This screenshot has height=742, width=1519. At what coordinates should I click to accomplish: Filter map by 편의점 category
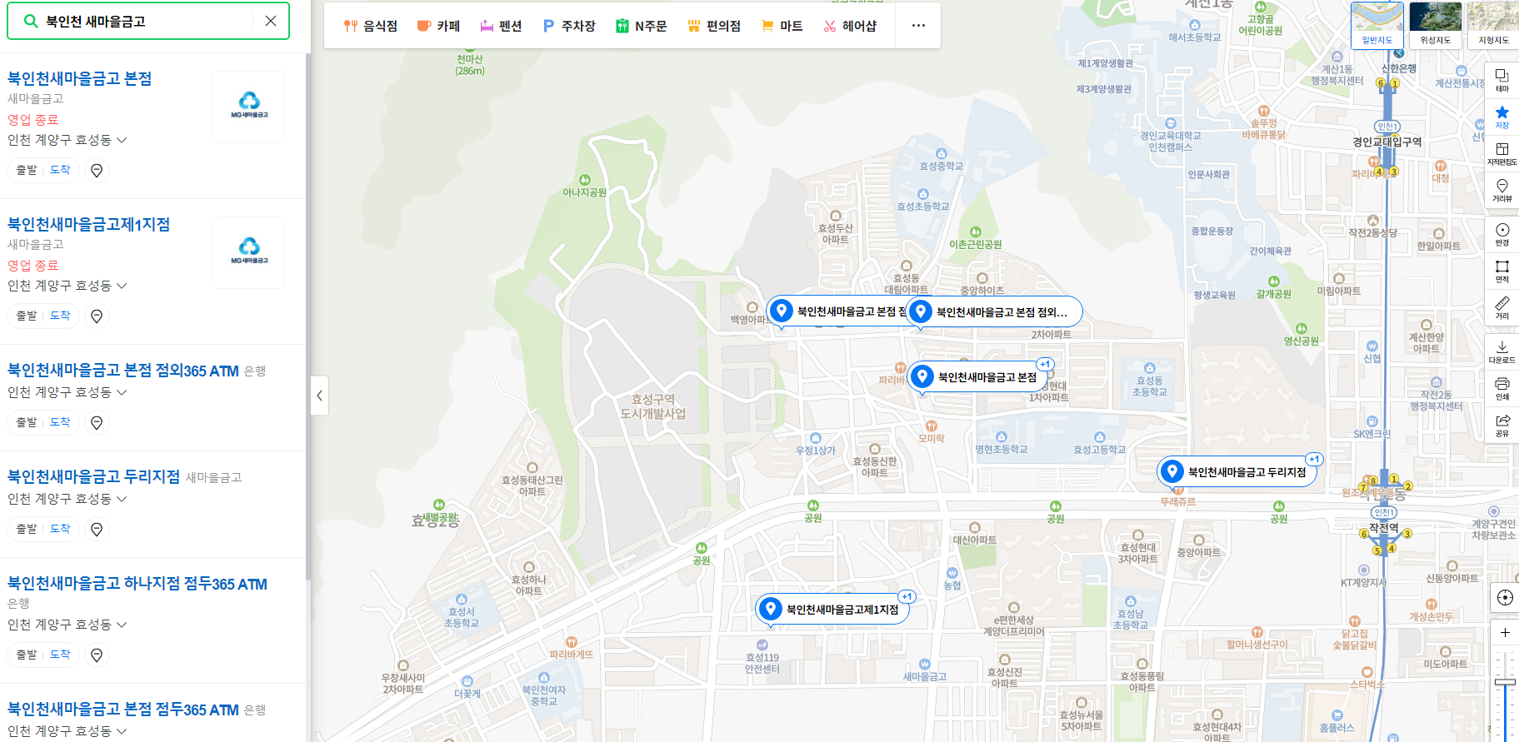(x=714, y=26)
